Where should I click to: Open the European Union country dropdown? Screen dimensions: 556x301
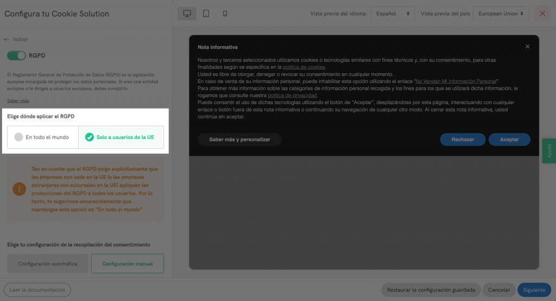click(500, 14)
